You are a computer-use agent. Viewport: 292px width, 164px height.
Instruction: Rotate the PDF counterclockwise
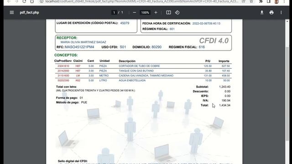click(177, 12)
